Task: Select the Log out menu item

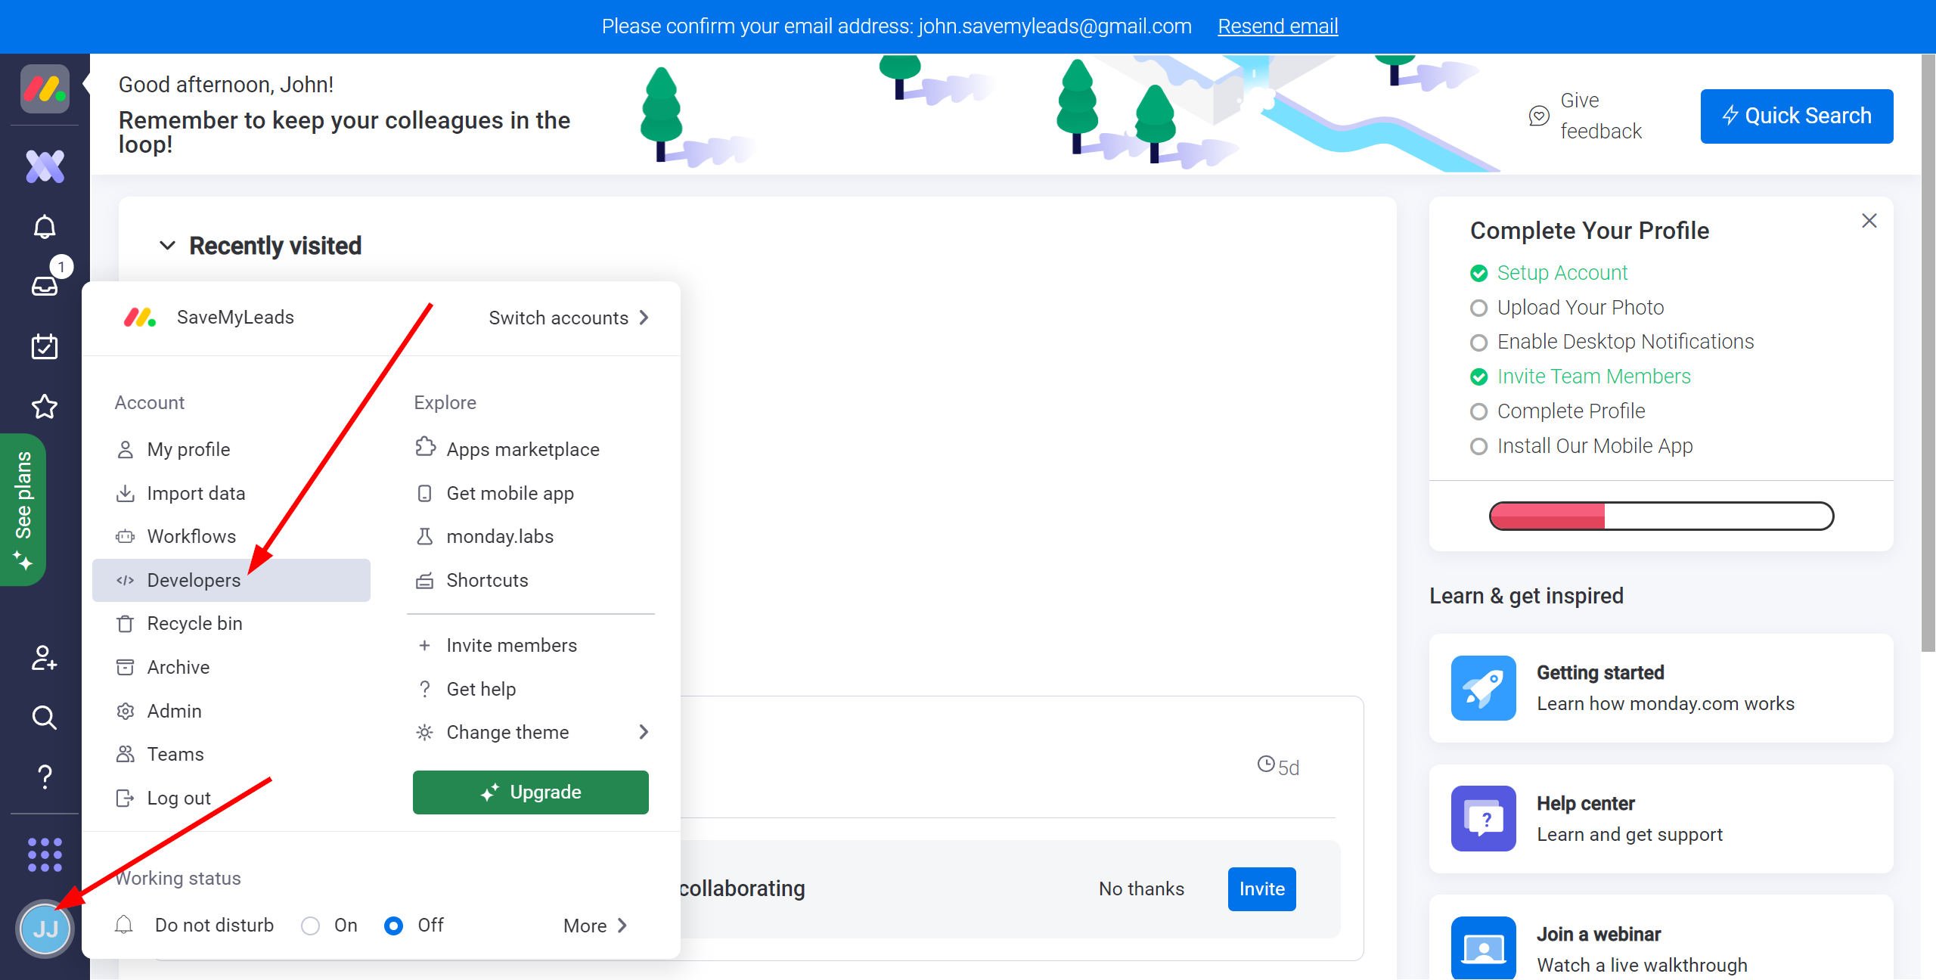Action: [178, 796]
